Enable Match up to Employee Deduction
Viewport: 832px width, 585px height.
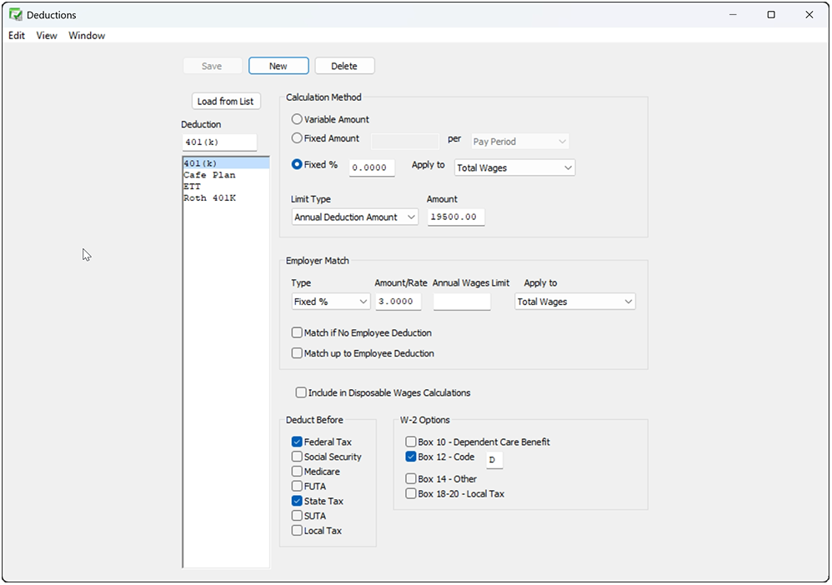click(297, 353)
